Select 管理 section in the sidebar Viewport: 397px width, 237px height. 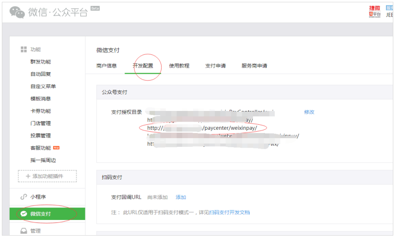pos(36,231)
